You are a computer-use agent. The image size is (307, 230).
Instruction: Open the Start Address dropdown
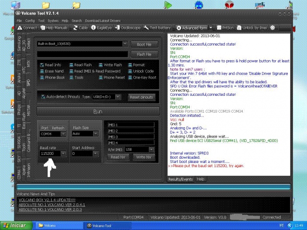(95, 154)
